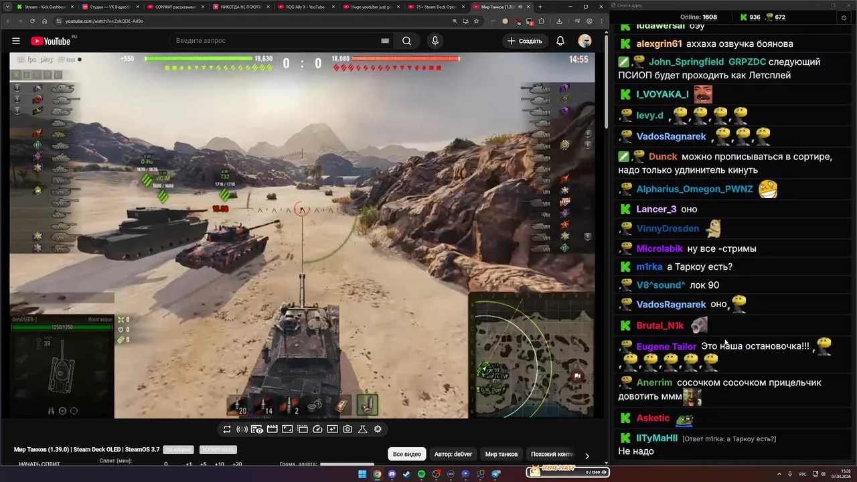
Task: Click username I_VOYAKA_I in chat
Action: [662, 94]
